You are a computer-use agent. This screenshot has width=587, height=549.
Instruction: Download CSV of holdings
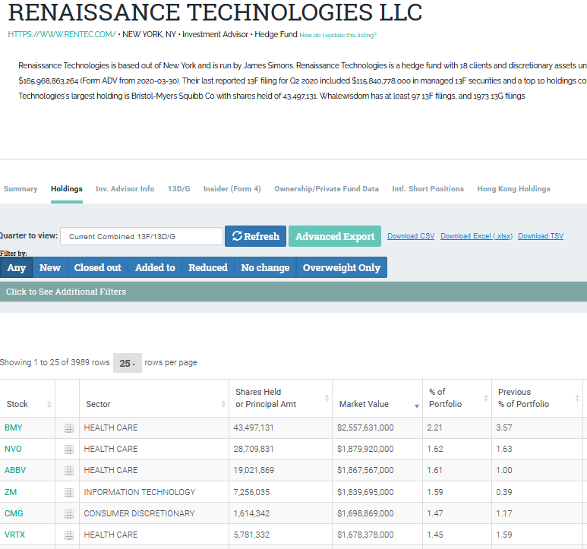click(x=411, y=236)
